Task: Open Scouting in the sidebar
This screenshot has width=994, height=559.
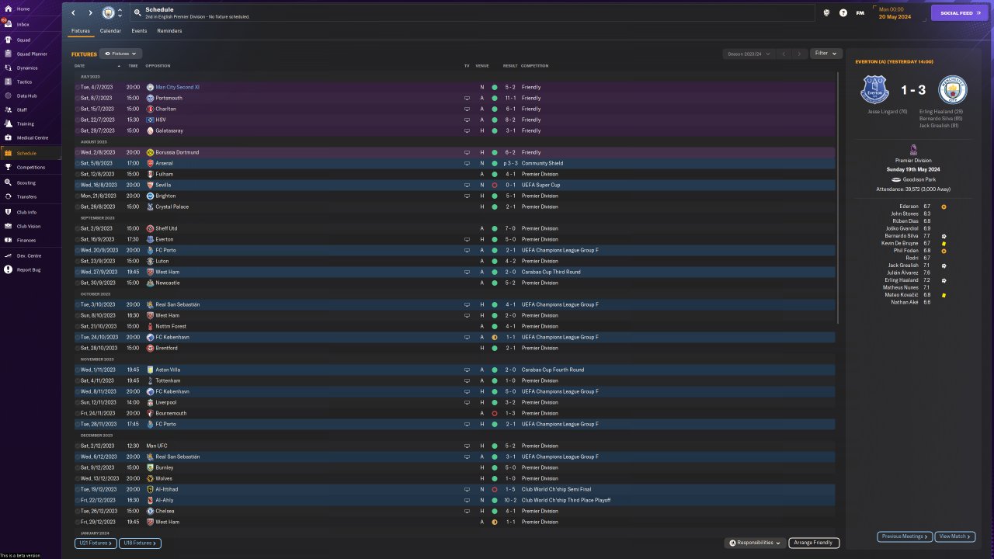Action: 31,182
